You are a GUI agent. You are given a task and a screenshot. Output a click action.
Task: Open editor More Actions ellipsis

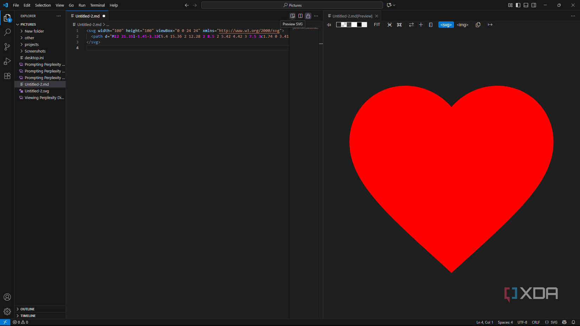(316, 16)
